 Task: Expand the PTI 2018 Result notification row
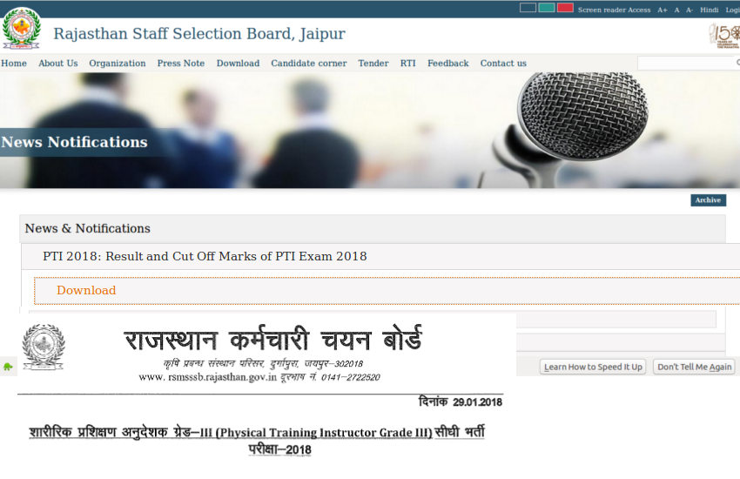pos(205,256)
